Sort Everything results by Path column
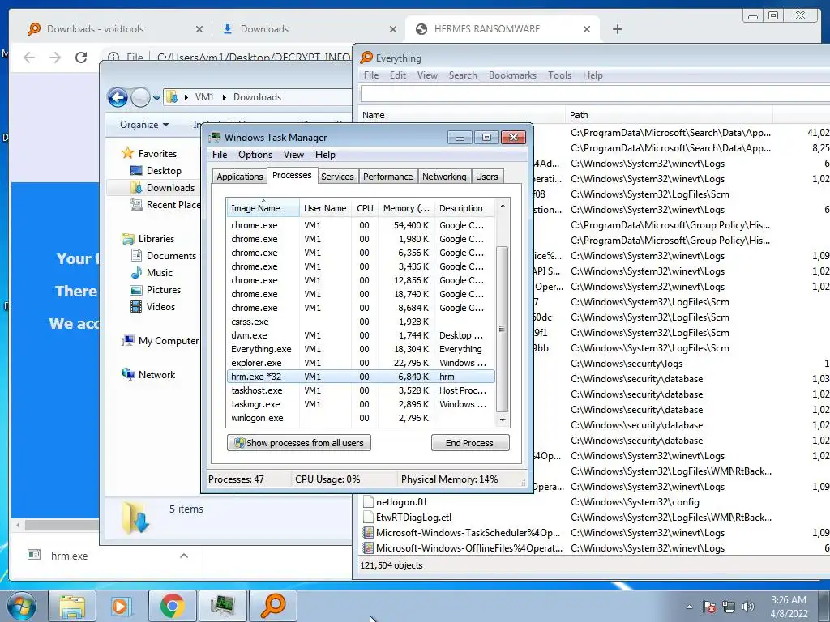This screenshot has width=830, height=622. [669, 115]
